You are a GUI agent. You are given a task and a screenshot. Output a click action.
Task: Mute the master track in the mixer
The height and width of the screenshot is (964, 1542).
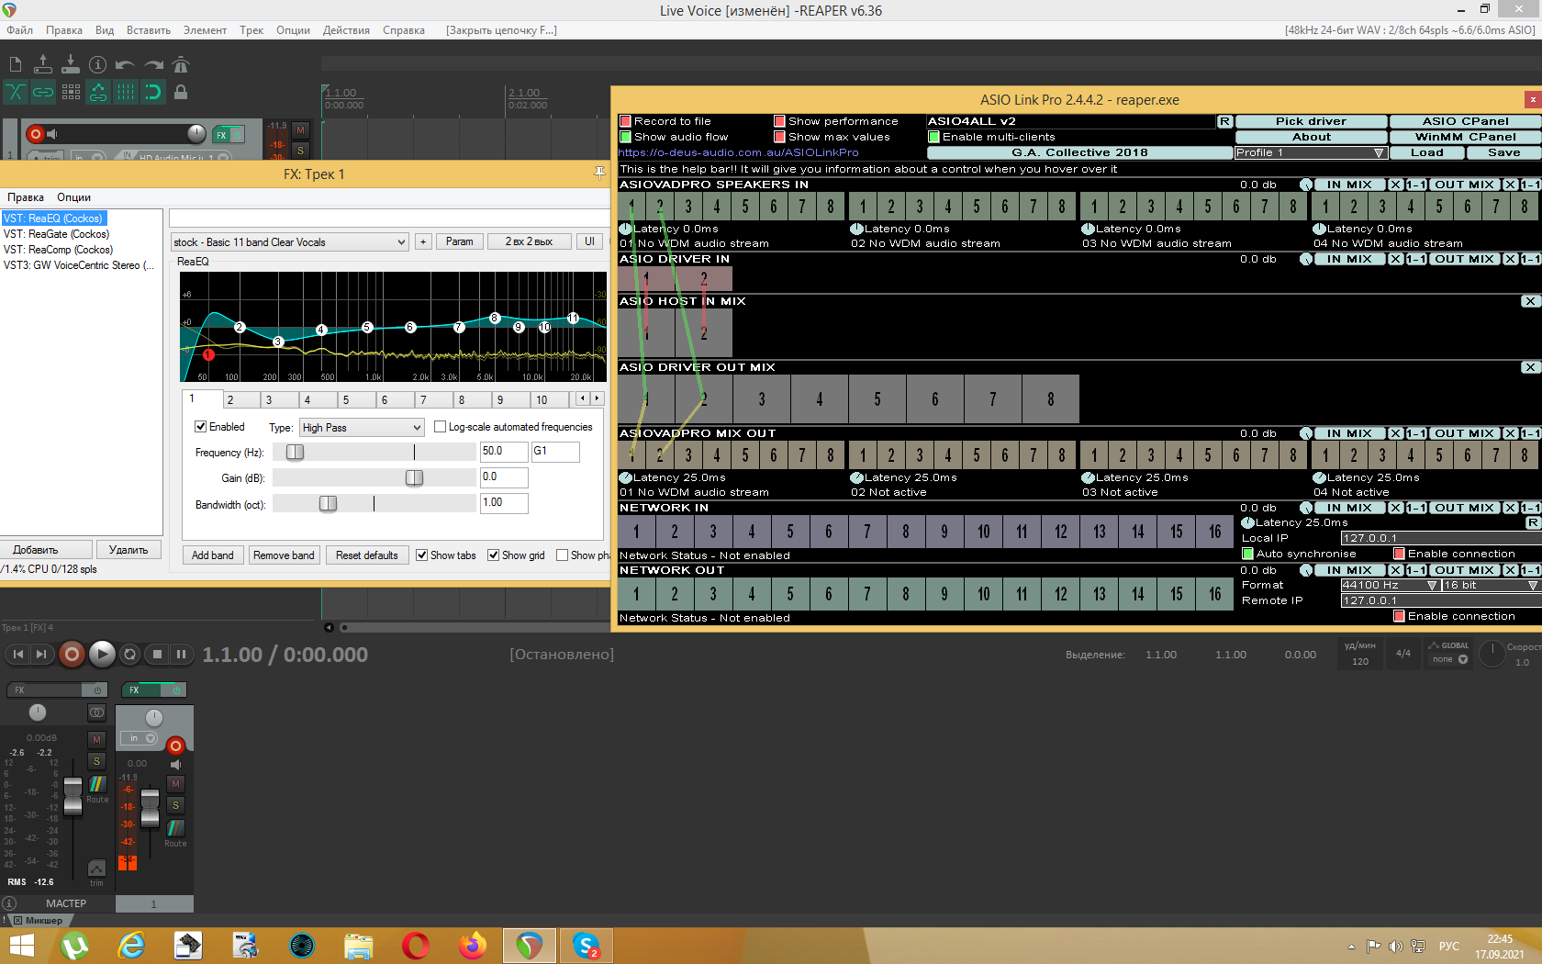[x=96, y=740]
